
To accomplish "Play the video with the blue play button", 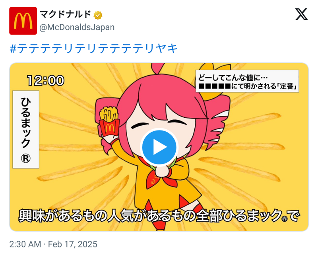I will click(x=159, y=147).
